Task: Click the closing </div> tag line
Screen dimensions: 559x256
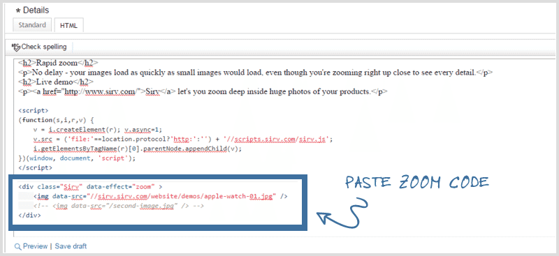Action: point(29,216)
